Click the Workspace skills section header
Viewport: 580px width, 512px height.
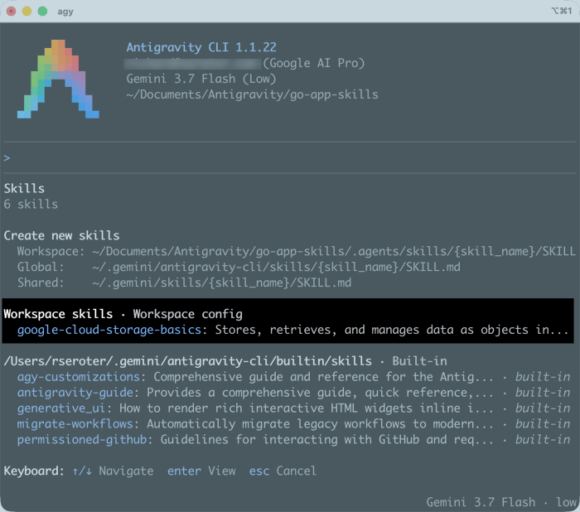tap(58, 314)
